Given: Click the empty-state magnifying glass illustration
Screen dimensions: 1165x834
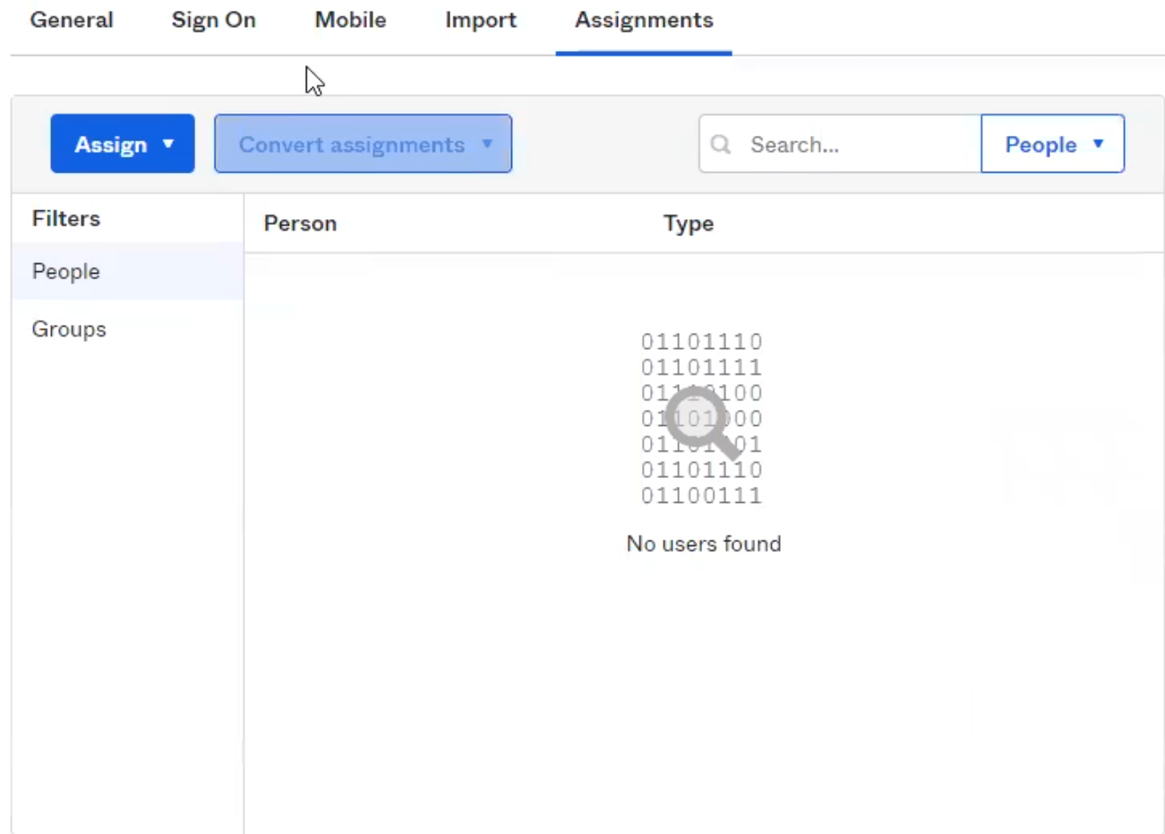Looking at the screenshot, I should 703,422.
